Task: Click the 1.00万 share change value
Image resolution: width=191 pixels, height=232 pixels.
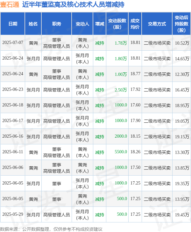Action: pyautogui.click(x=121, y=74)
